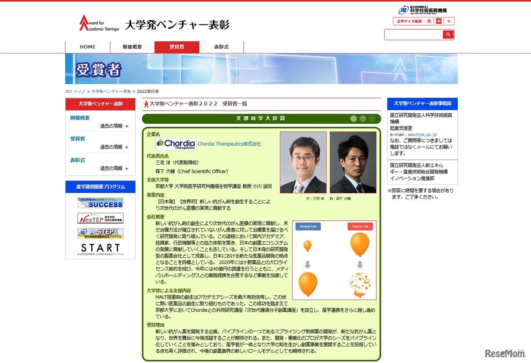This screenshot has width=531, height=363.
Task: Click the red search magnifier button
Action: [x=448, y=34]
